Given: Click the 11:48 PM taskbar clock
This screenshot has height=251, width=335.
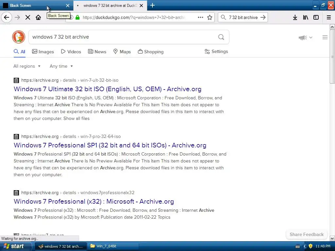Looking at the screenshot, I should (x=323, y=246).
